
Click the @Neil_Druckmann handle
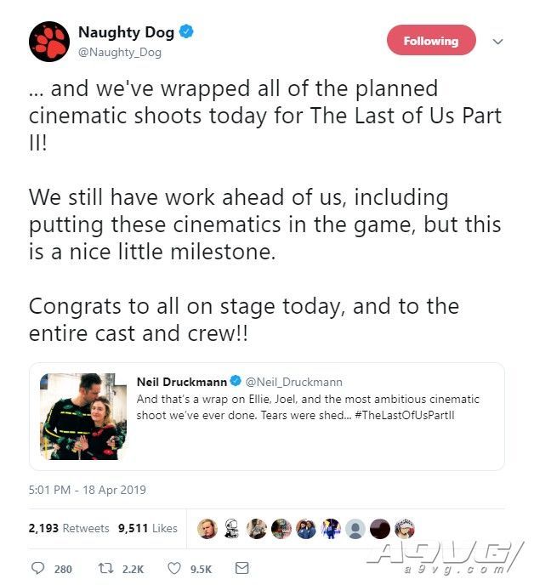(x=293, y=382)
